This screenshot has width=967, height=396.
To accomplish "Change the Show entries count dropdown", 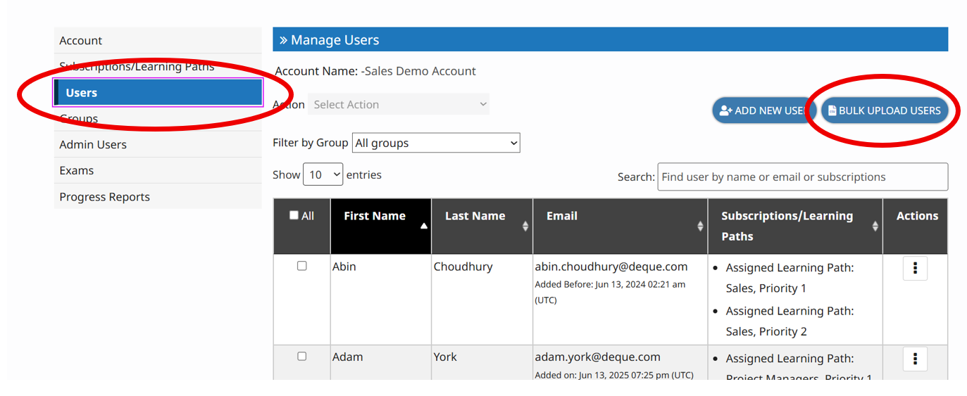I will (x=323, y=174).
